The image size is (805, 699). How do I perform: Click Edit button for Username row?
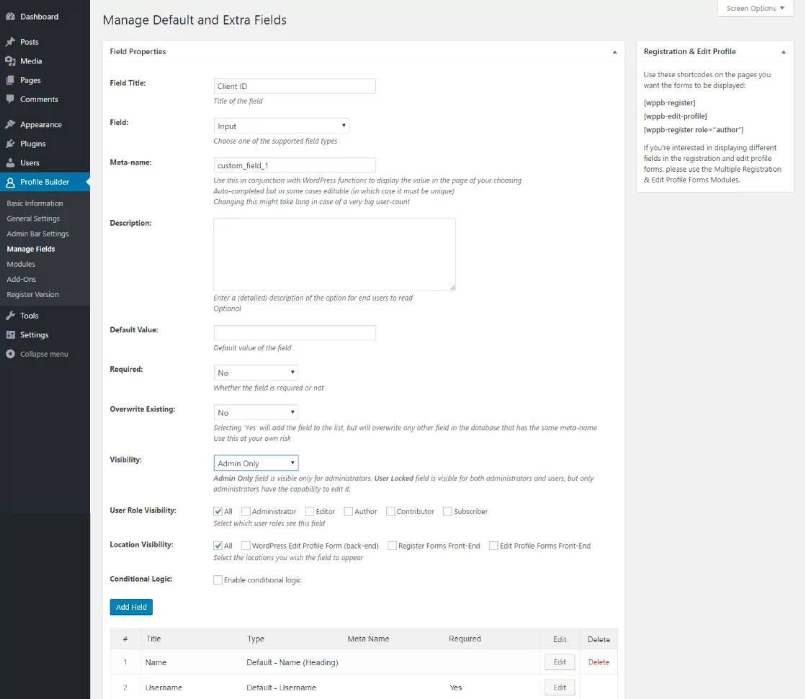[559, 687]
